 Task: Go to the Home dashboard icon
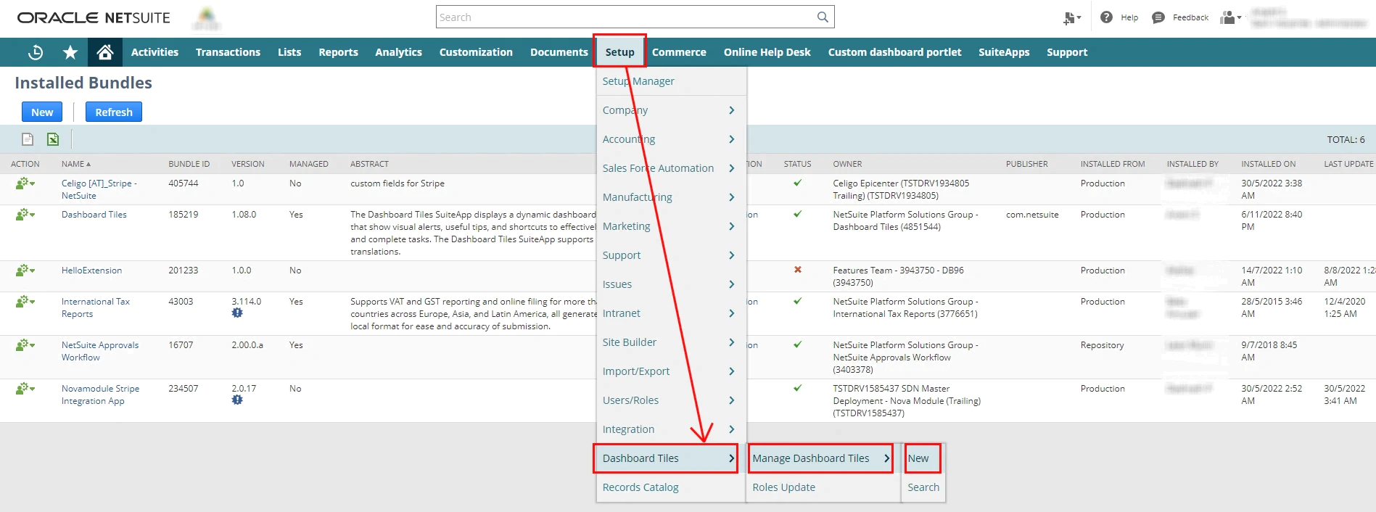tap(105, 52)
